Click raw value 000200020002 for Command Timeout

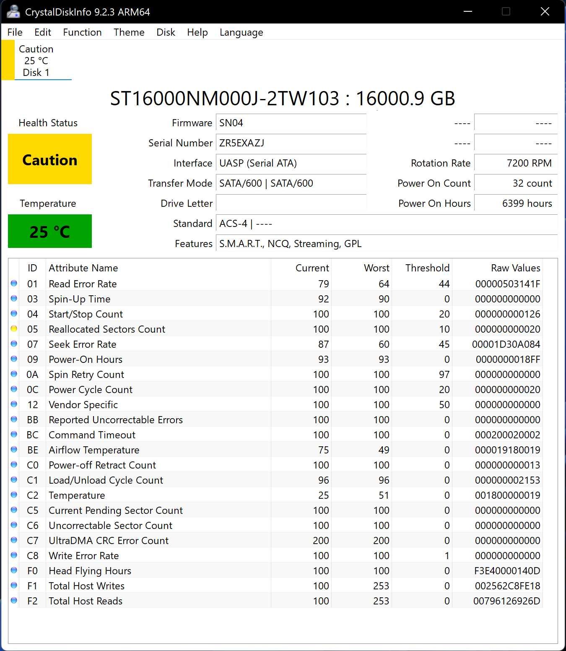pos(508,435)
